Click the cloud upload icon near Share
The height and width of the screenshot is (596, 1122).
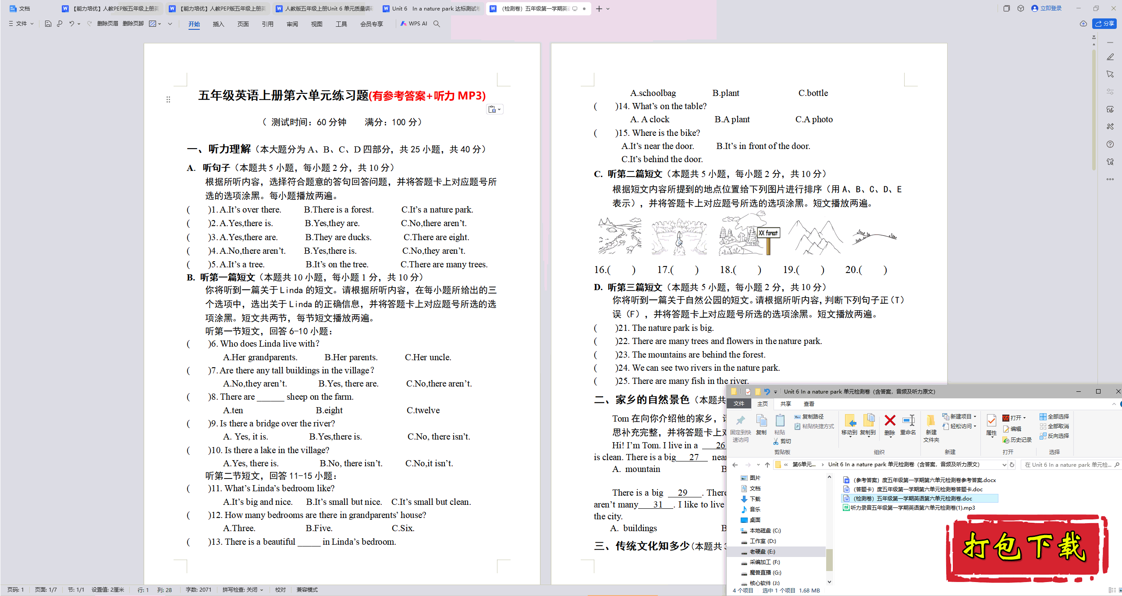[1083, 24]
